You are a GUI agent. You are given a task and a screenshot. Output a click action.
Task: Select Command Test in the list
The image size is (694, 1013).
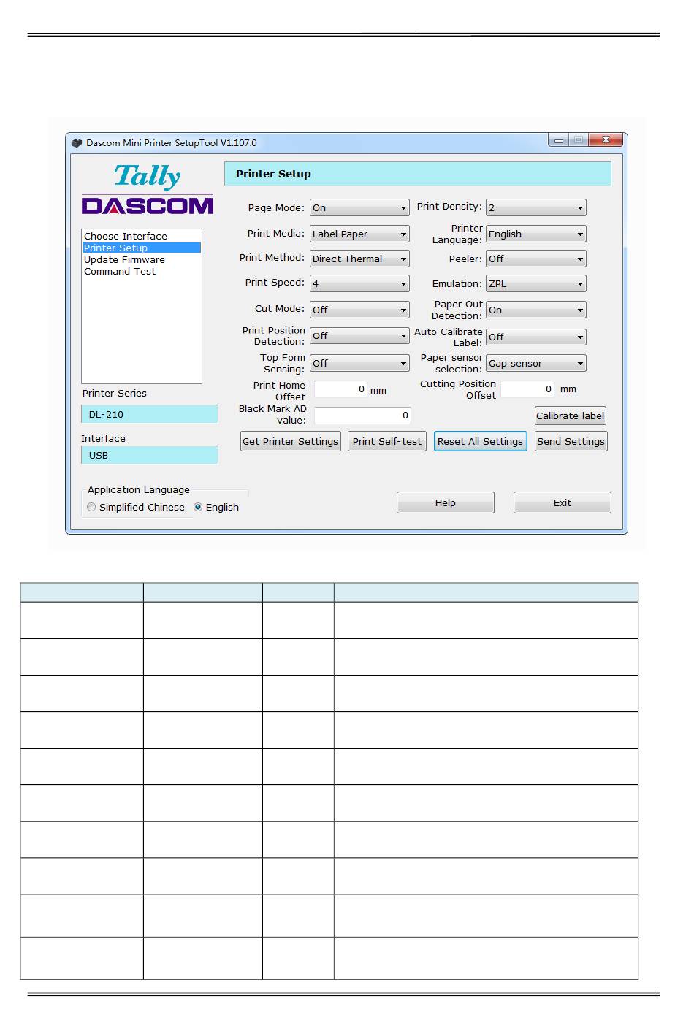120,271
